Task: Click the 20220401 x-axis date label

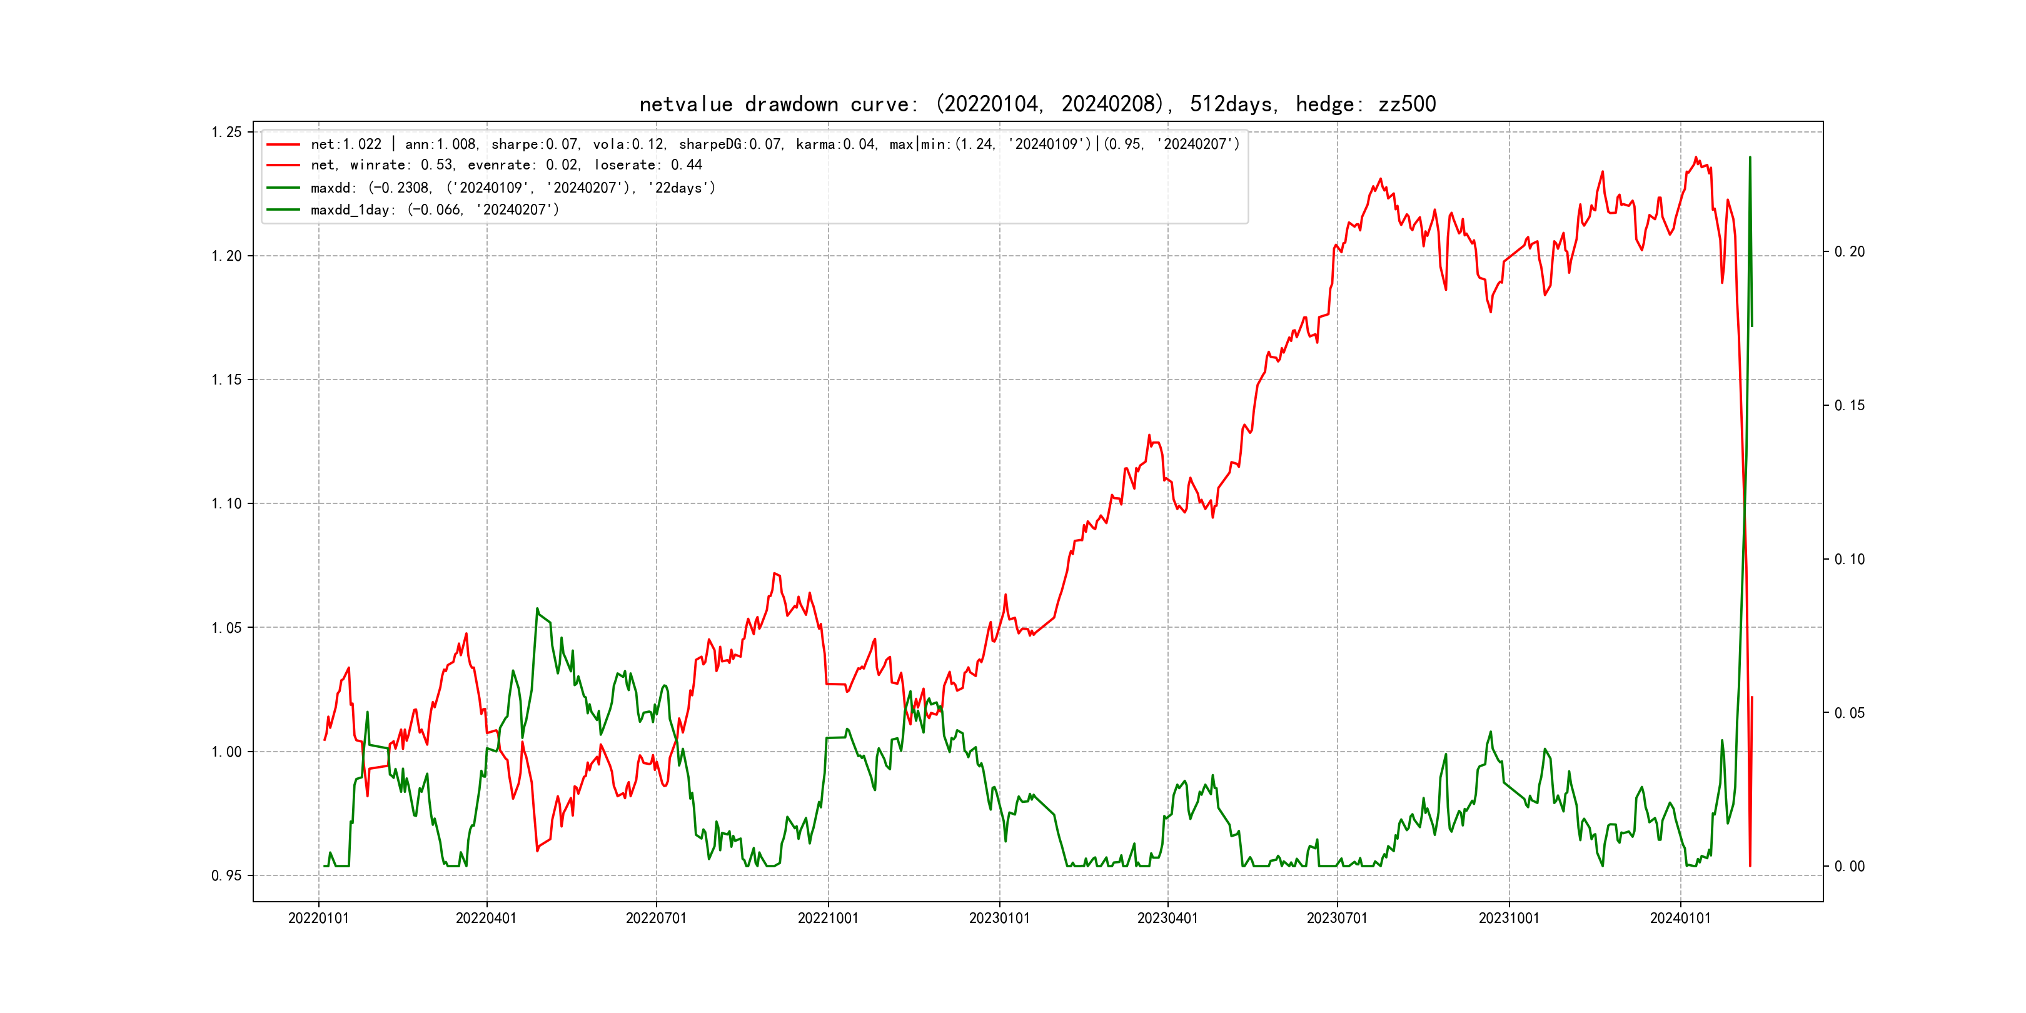Action: click(486, 919)
